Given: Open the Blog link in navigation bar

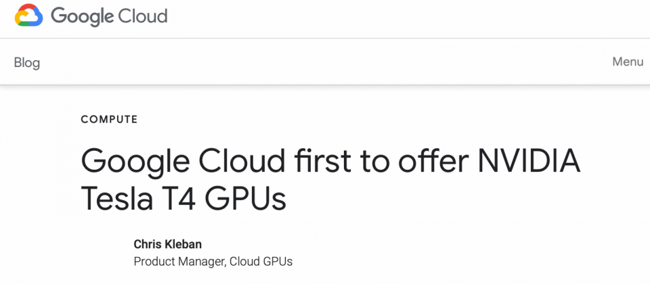Looking at the screenshot, I should click(27, 62).
